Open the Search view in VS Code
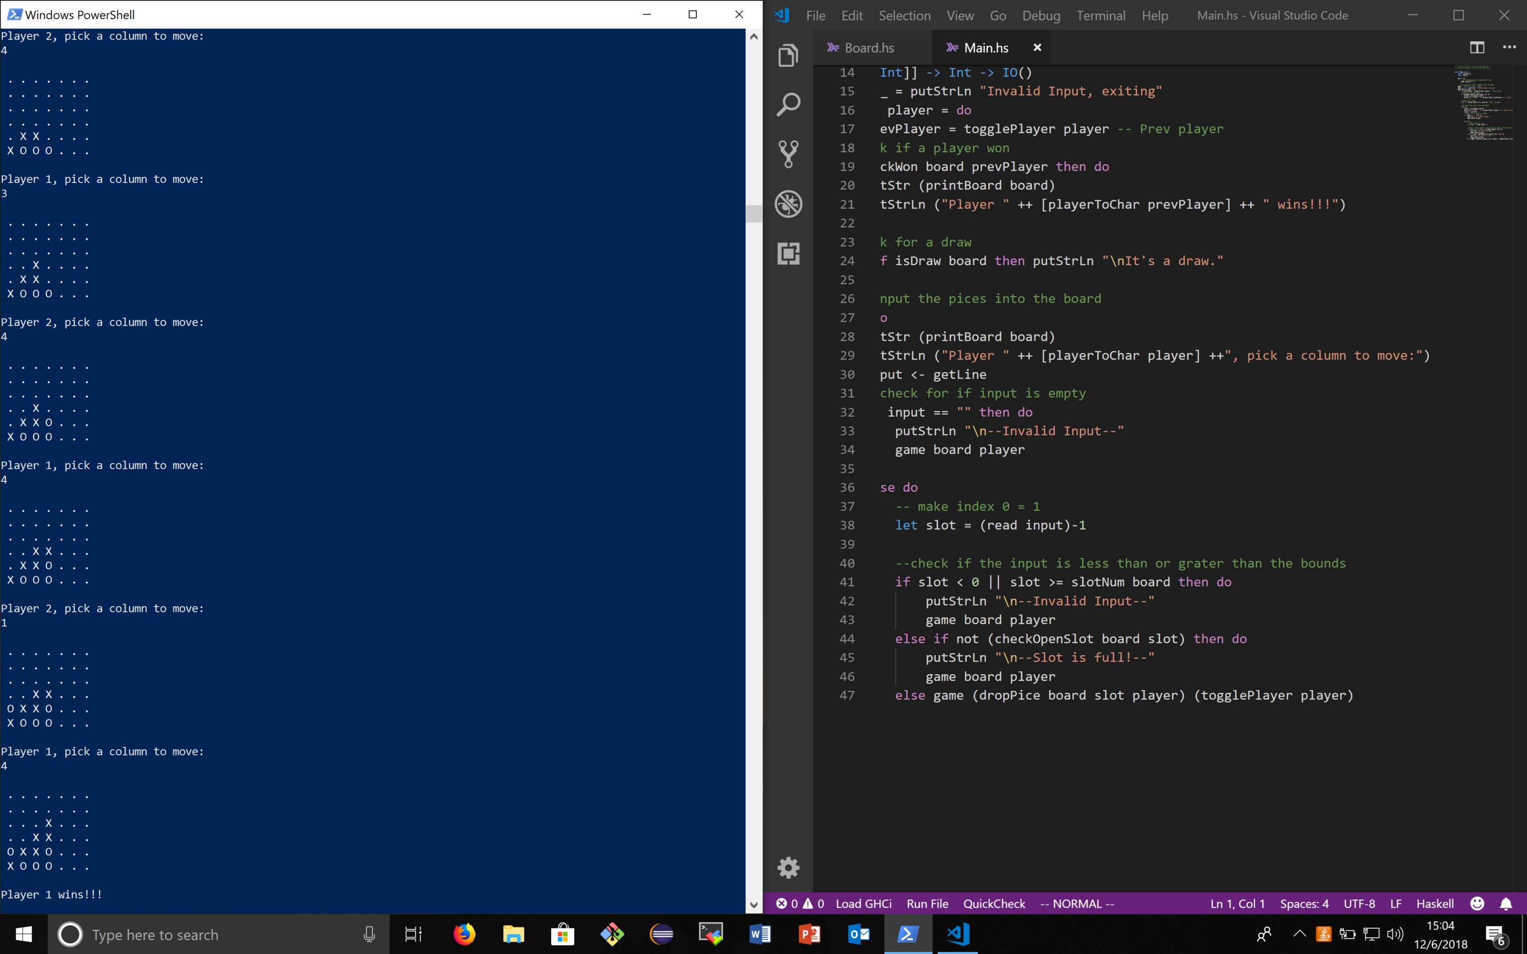This screenshot has width=1527, height=954. [788, 105]
